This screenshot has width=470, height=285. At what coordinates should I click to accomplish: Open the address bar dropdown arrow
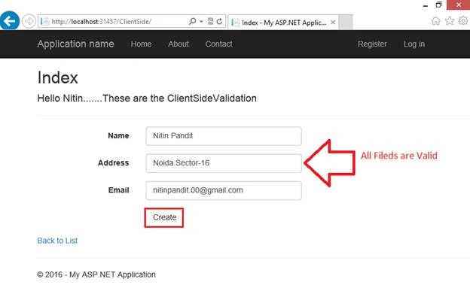coord(201,21)
